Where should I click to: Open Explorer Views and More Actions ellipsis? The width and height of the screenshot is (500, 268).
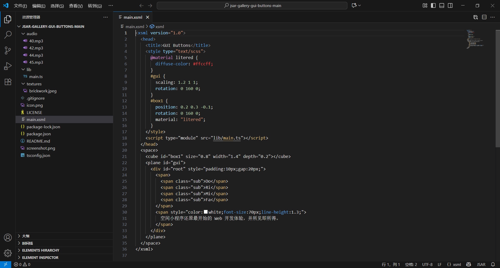pyautogui.click(x=105, y=17)
